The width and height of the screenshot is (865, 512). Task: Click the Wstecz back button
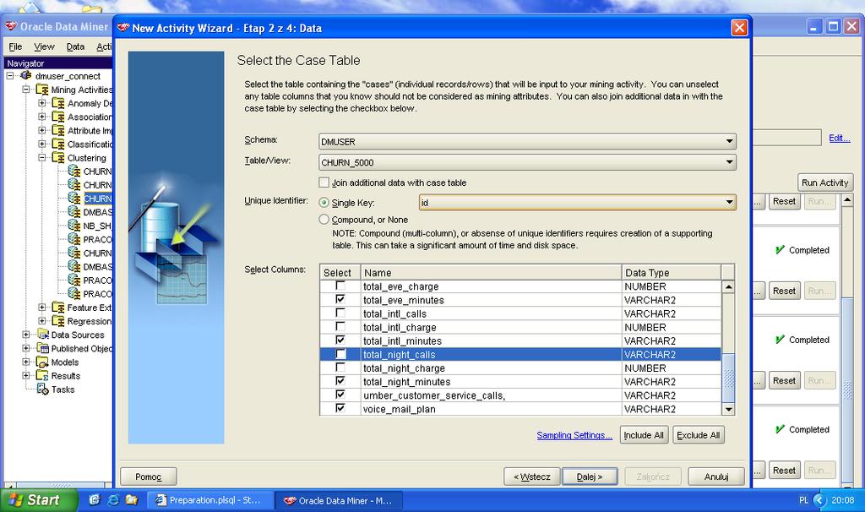click(532, 477)
